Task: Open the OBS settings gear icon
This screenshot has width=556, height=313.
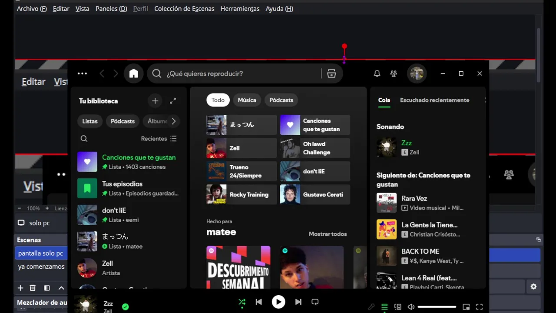Action: click(x=533, y=287)
